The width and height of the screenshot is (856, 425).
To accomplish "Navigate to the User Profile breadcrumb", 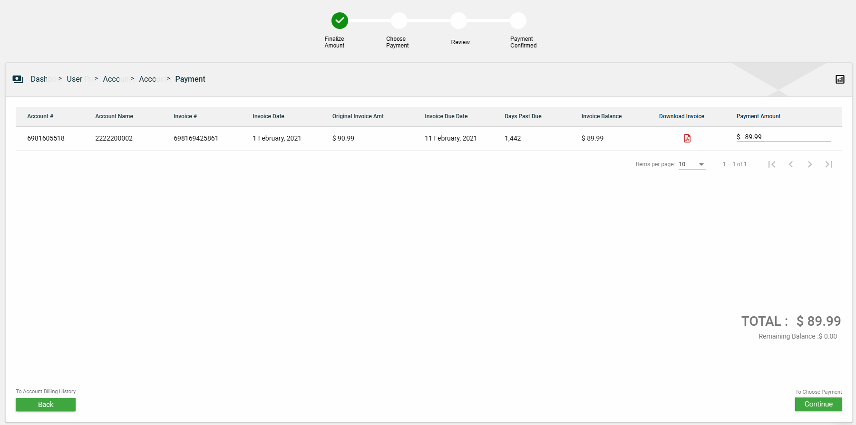I will [x=75, y=79].
